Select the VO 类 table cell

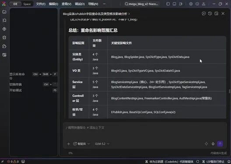click(79, 71)
